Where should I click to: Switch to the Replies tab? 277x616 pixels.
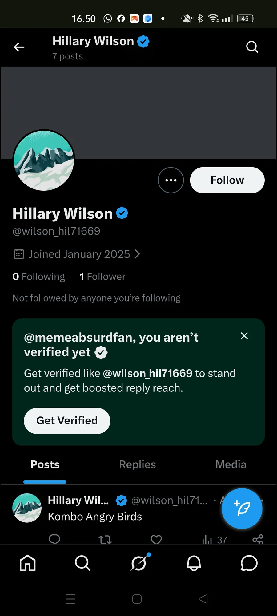point(137,464)
